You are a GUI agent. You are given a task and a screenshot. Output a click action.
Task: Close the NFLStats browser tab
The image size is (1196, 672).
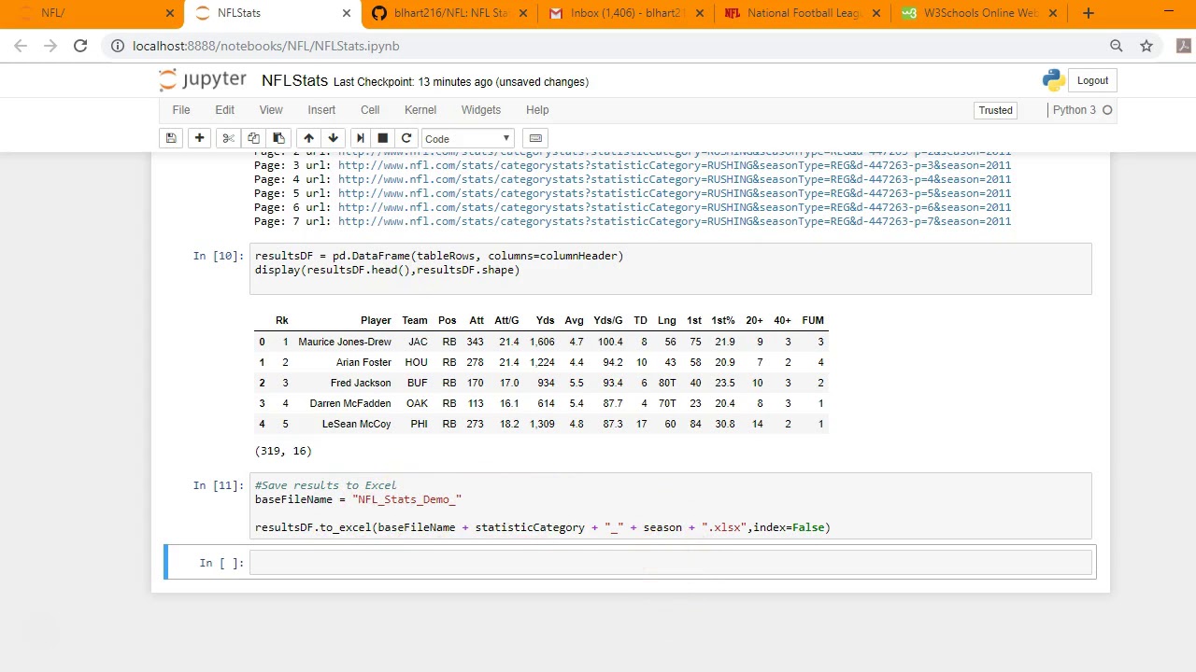347,13
